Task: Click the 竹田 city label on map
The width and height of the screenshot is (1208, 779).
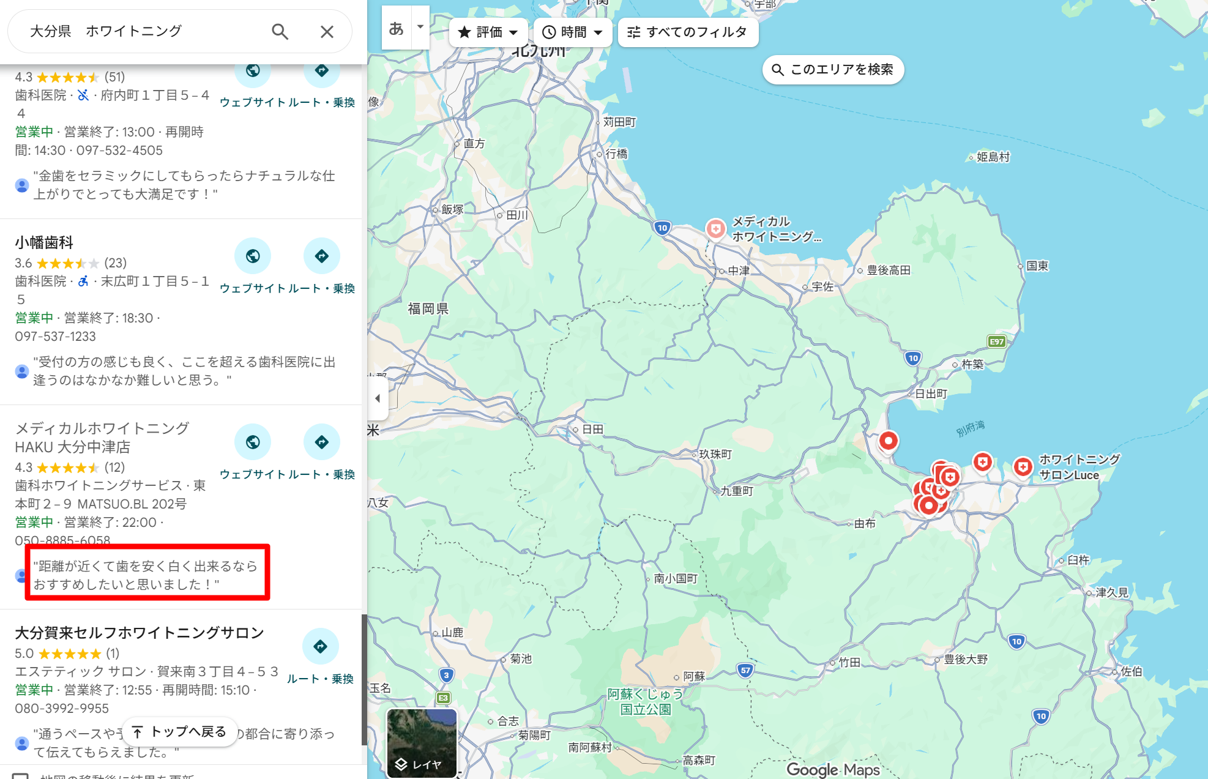Action: [x=849, y=662]
